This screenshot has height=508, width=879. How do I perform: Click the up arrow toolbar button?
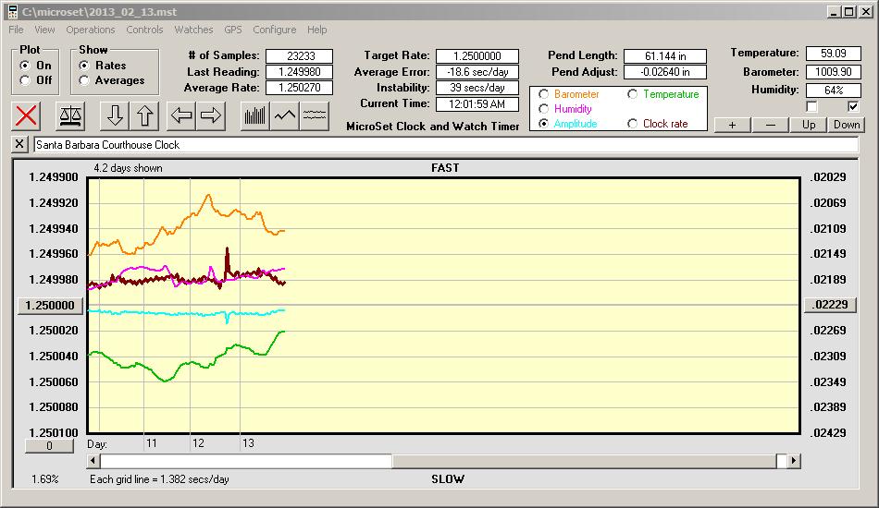[144, 115]
